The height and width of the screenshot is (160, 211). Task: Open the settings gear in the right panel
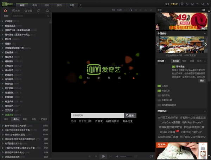pyautogui.click(x=203, y=10)
